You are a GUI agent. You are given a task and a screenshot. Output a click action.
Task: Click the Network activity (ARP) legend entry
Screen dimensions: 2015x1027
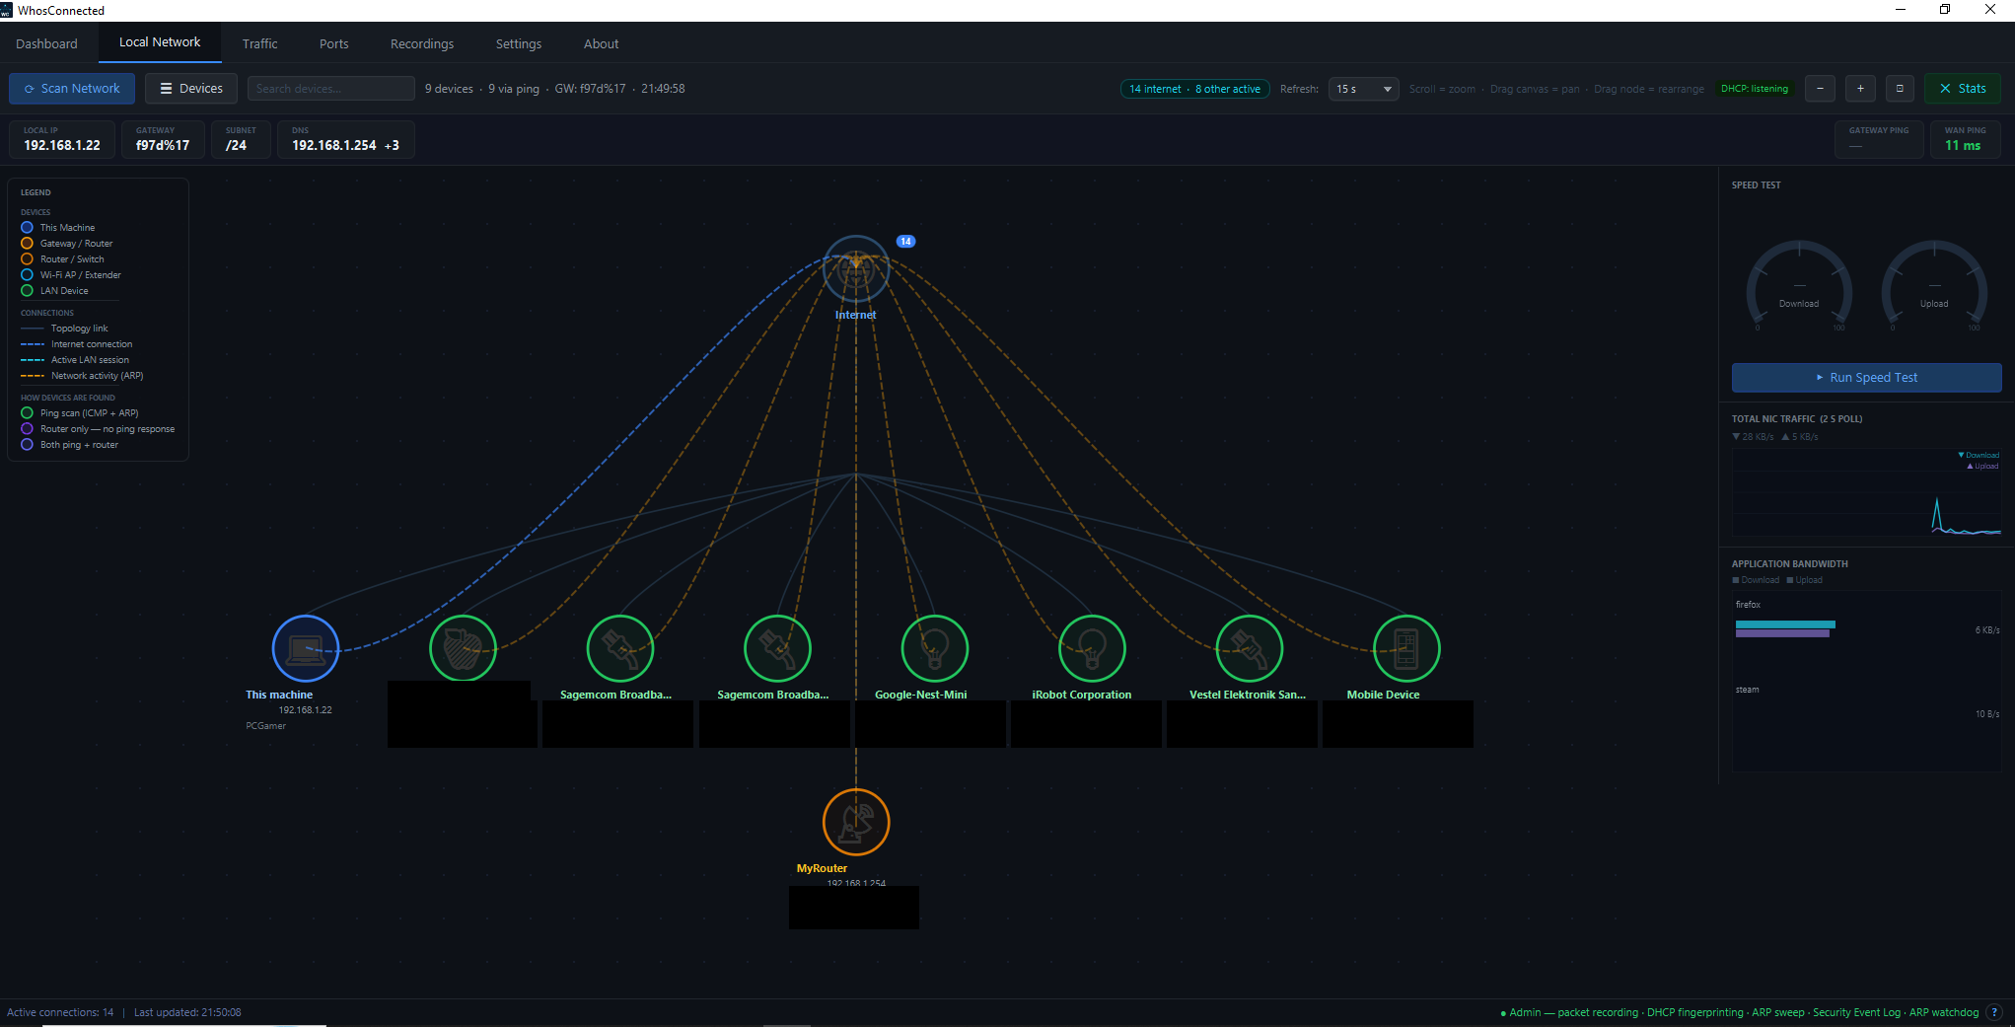(x=83, y=376)
